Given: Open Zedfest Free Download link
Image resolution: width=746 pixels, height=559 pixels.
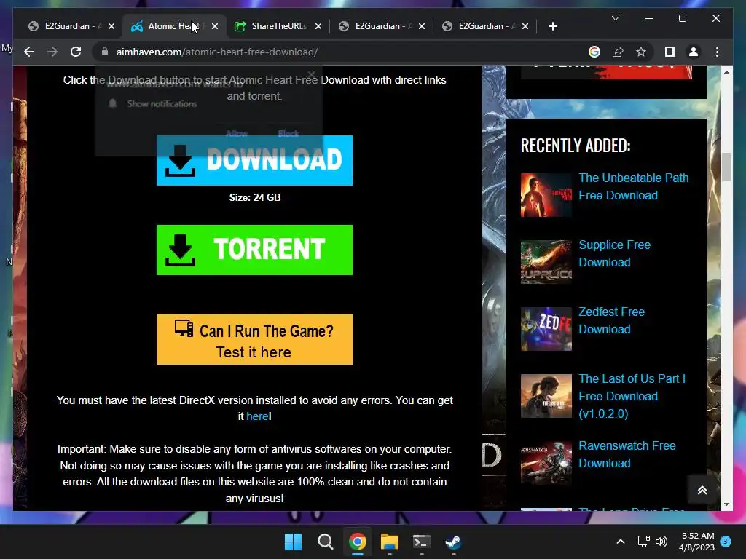Looking at the screenshot, I should pos(611,320).
